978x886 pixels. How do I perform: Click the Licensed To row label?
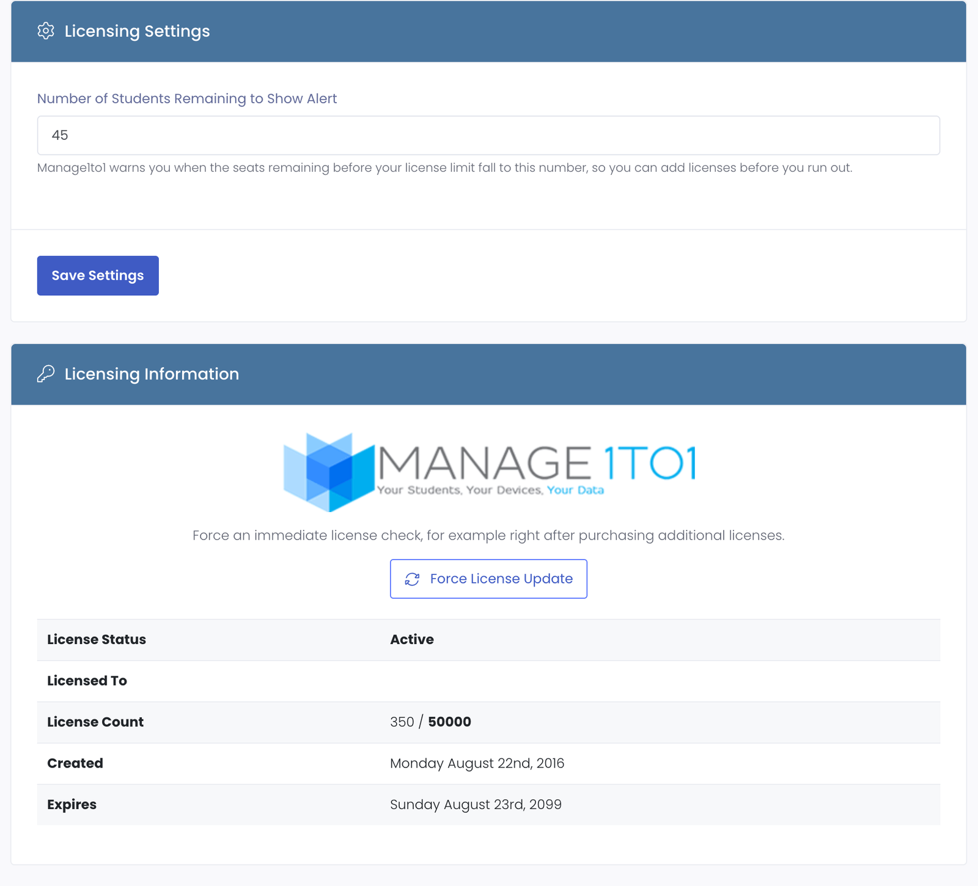click(x=87, y=681)
